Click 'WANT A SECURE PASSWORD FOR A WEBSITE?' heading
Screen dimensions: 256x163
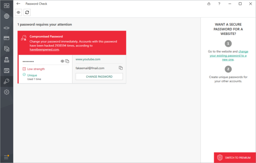228,29
